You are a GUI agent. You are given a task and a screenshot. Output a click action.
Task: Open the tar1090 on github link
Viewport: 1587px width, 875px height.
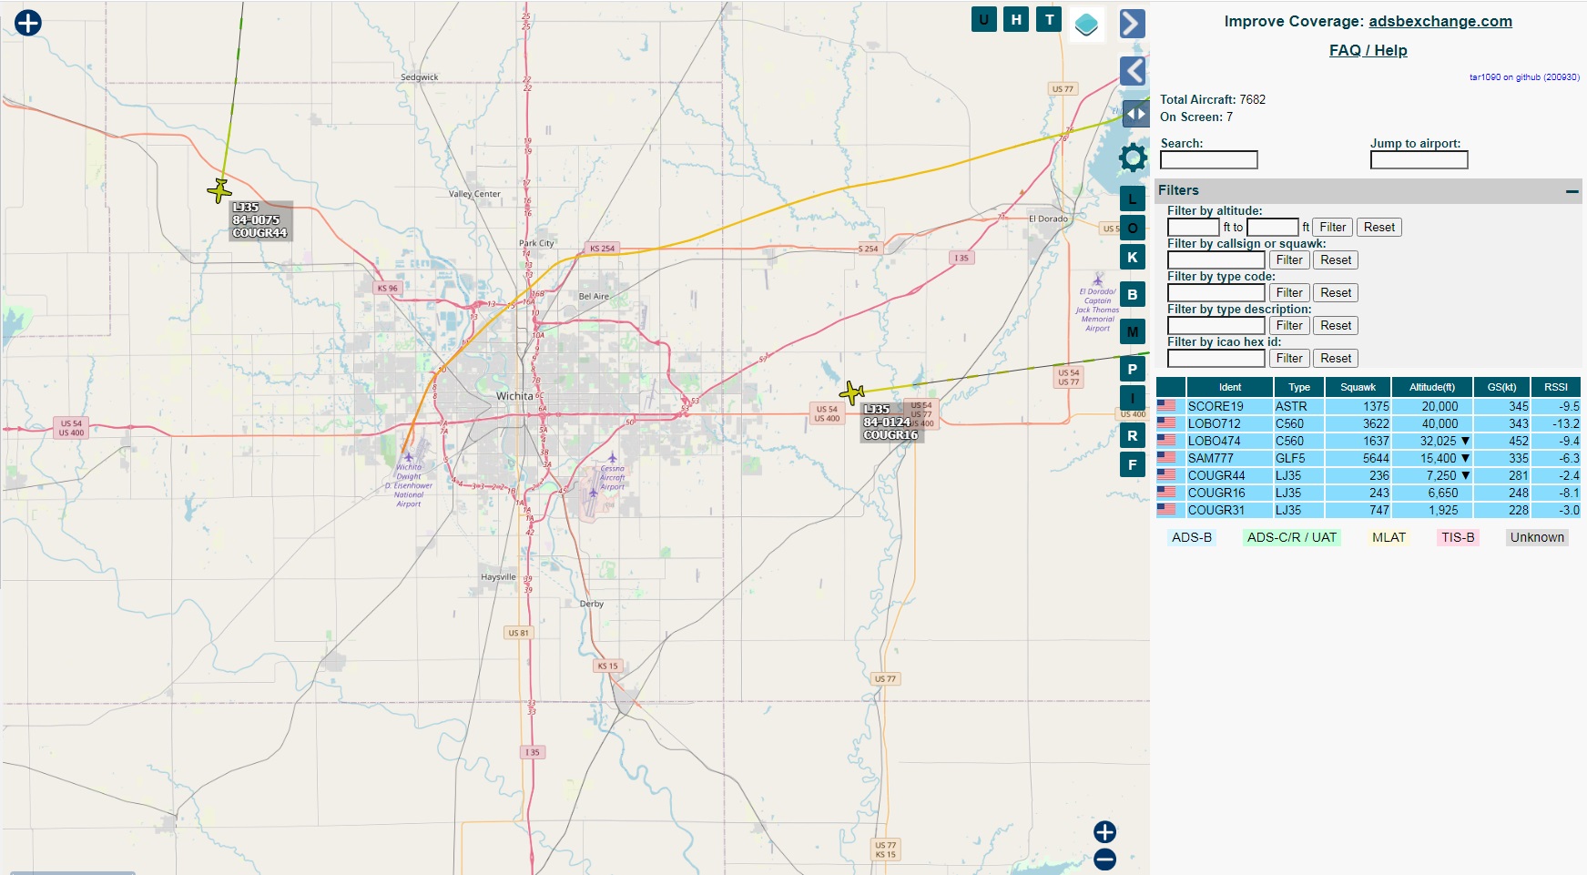pos(1524,77)
